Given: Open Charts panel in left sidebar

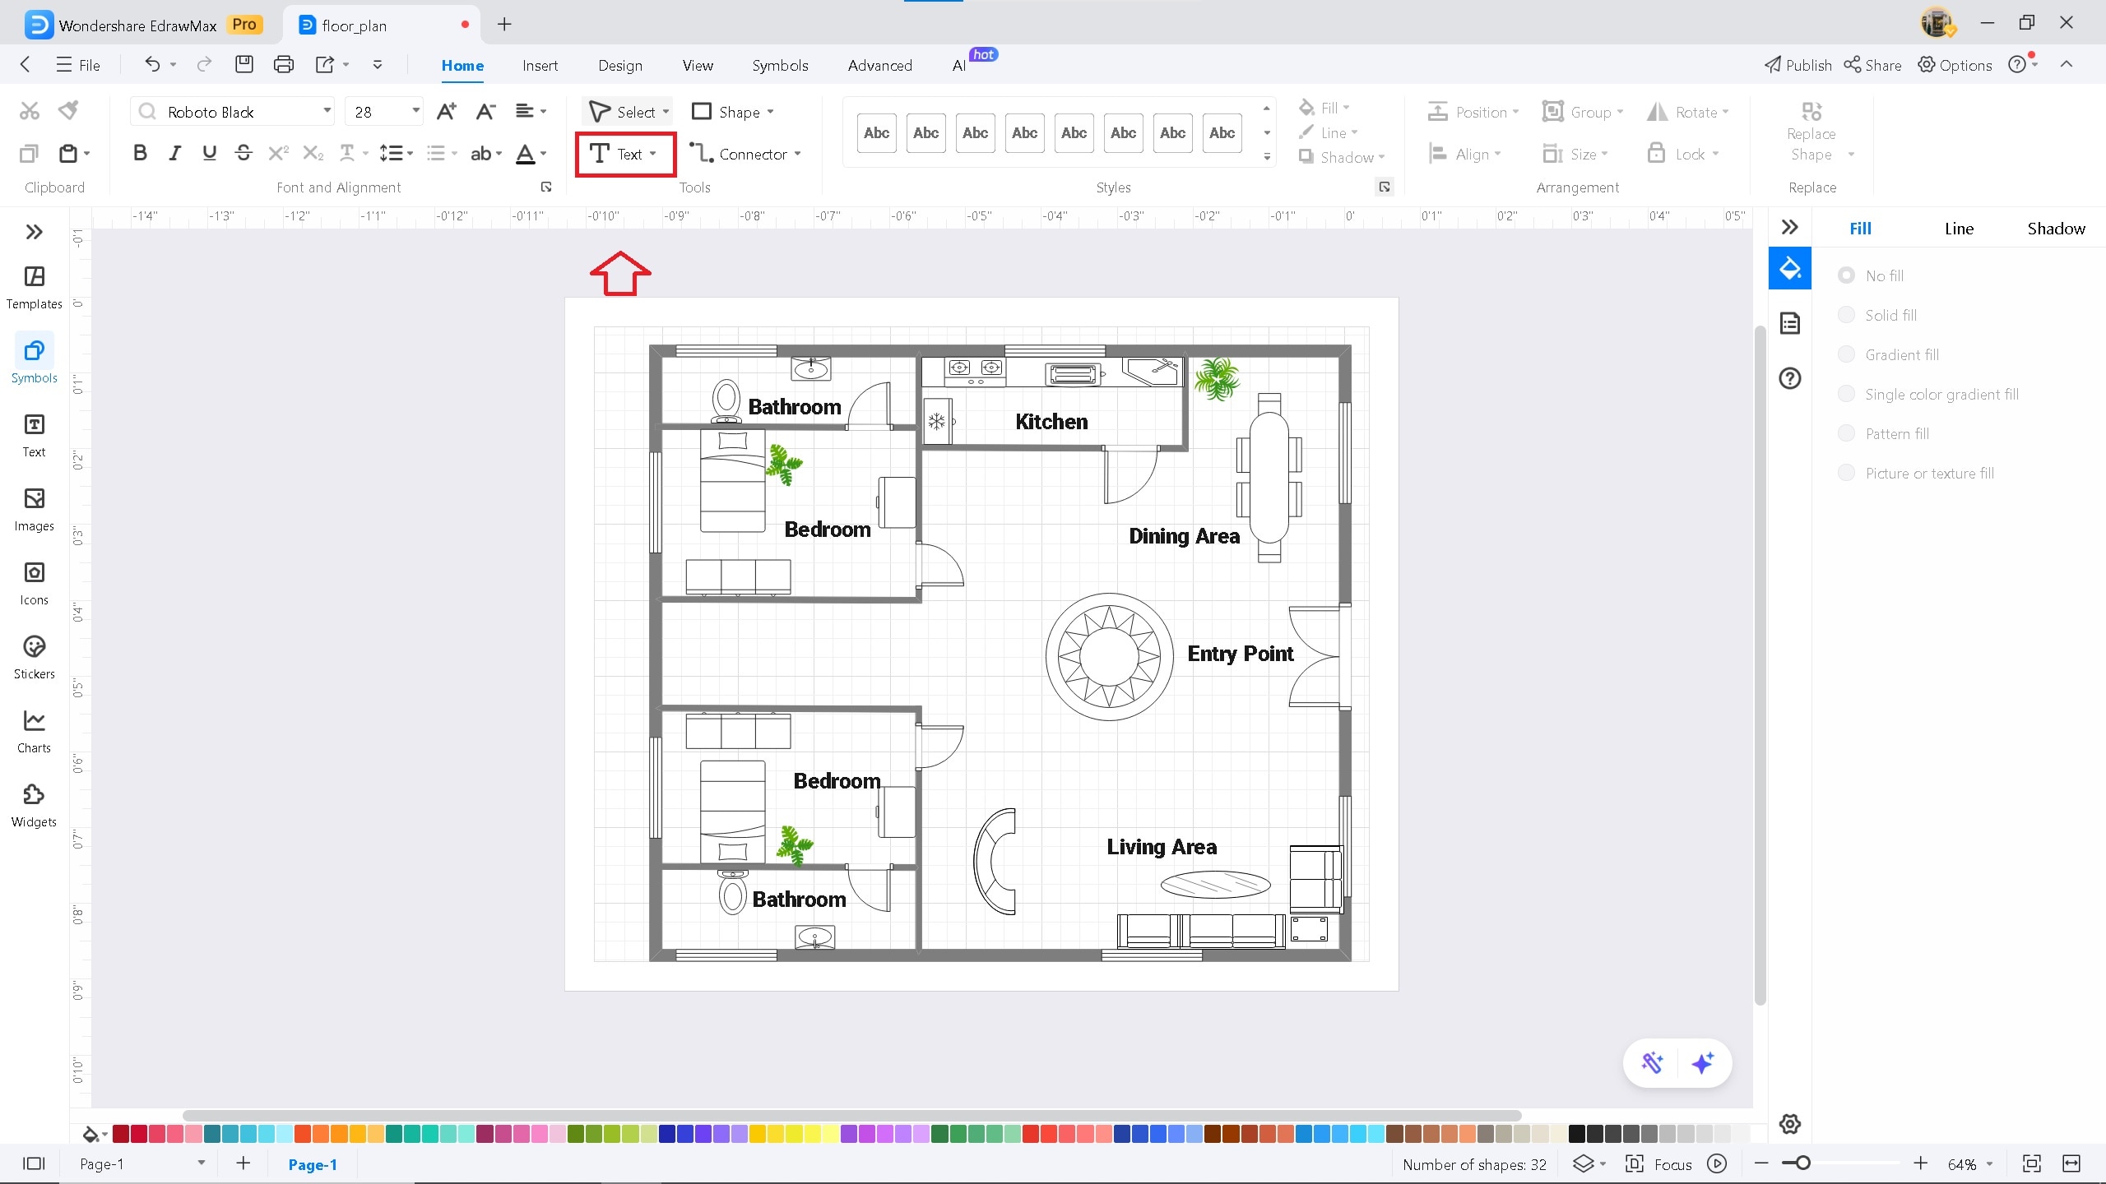Looking at the screenshot, I should point(35,731).
